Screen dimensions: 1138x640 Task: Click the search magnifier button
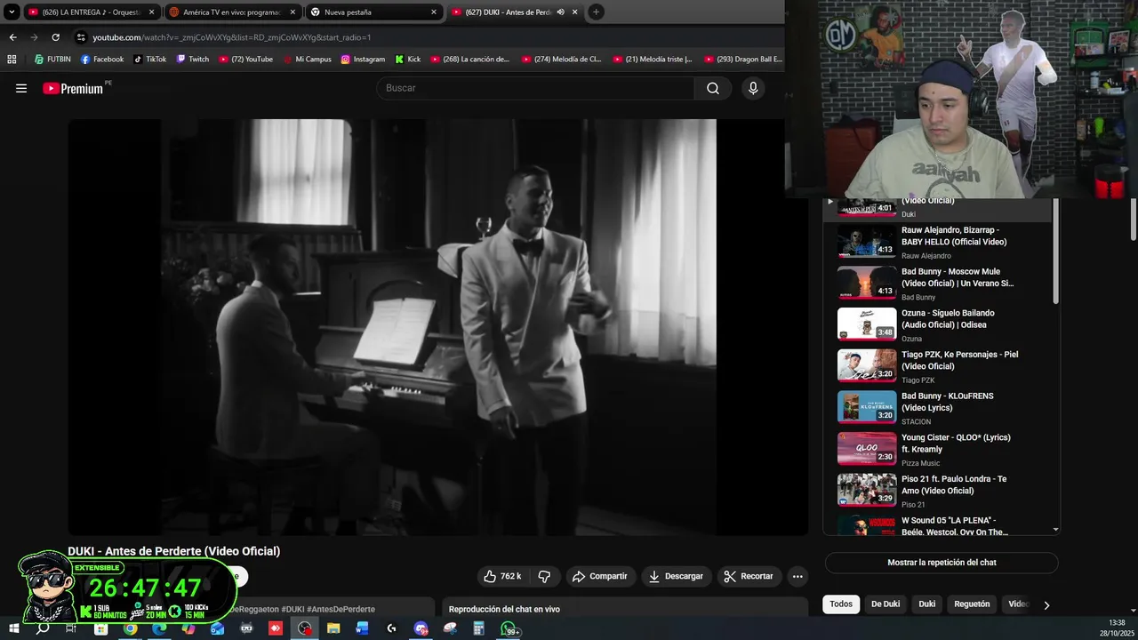(x=713, y=88)
